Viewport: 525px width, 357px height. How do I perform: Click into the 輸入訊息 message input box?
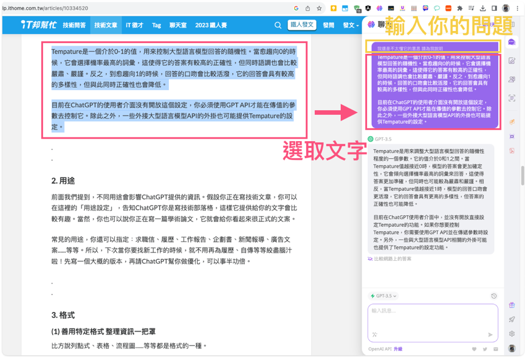click(433, 322)
